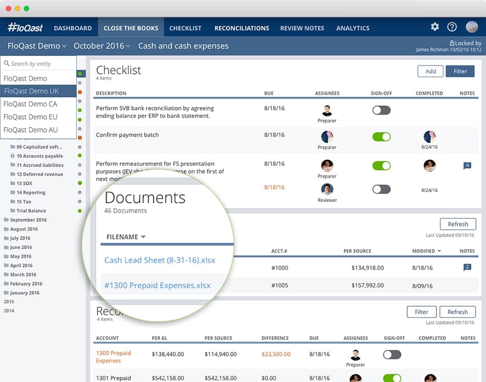
Task: Click the 15 Tax folder icon
Action: click(13, 201)
